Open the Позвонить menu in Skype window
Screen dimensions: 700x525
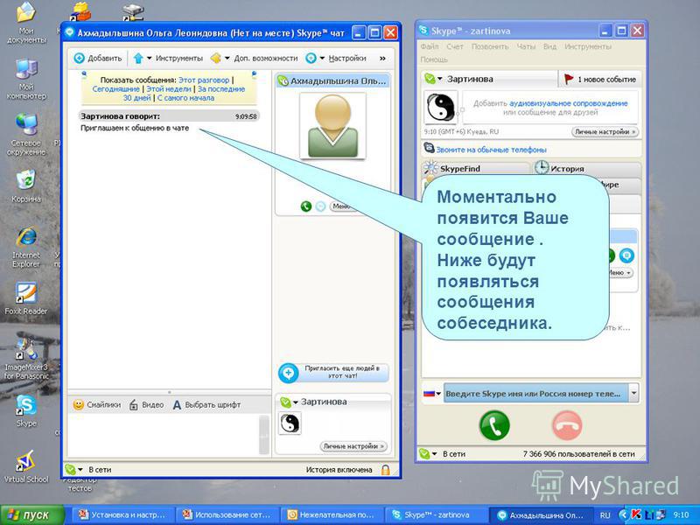click(490, 46)
